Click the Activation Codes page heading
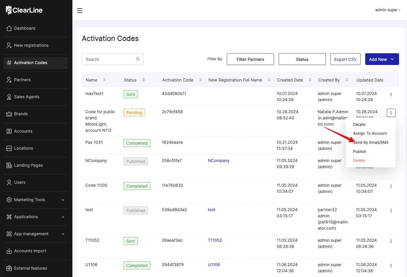Screen dimensions: 407x277 110,39
